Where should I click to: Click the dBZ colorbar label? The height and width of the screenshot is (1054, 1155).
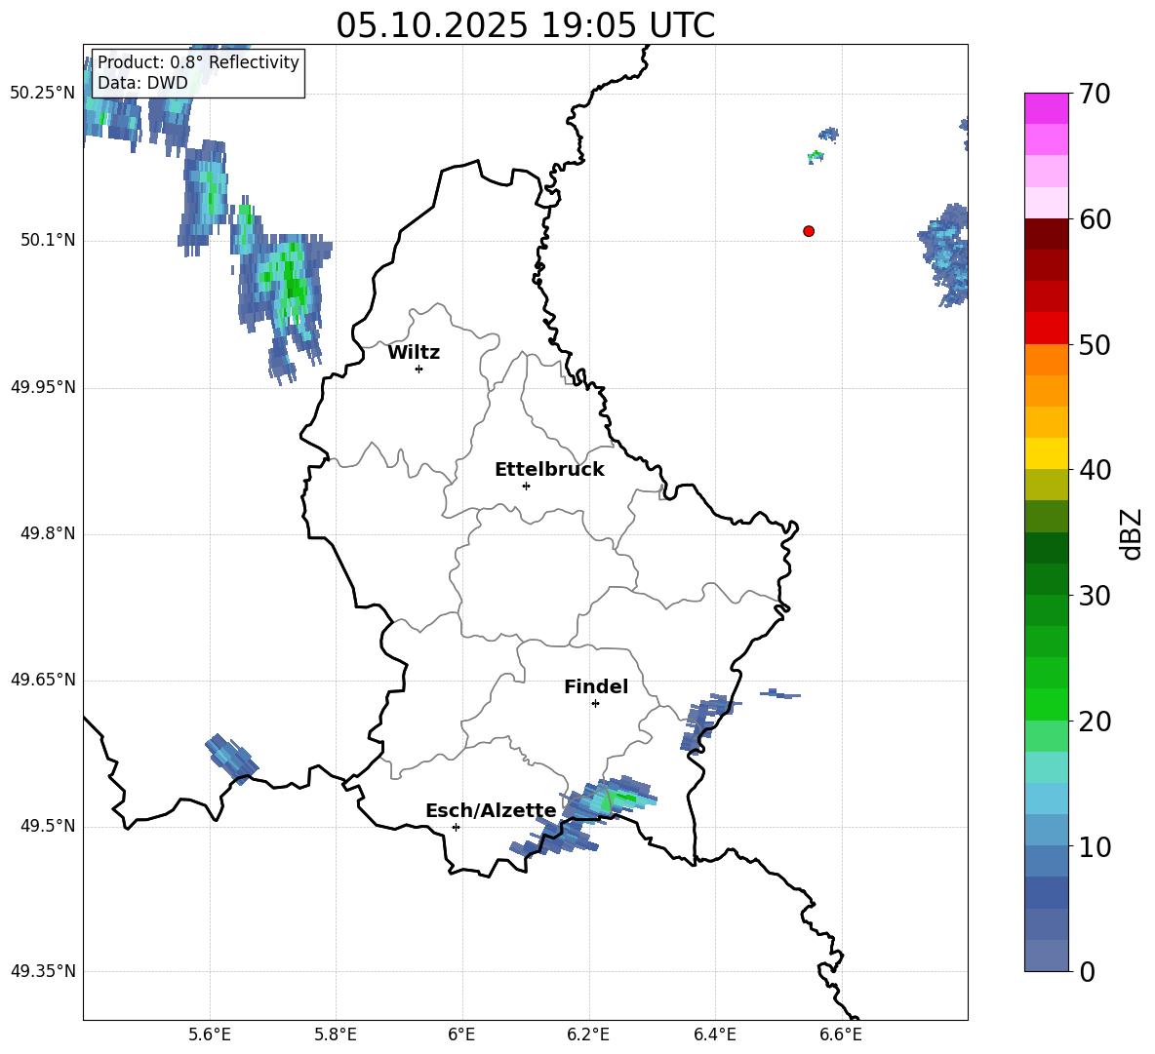point(1131,534)
